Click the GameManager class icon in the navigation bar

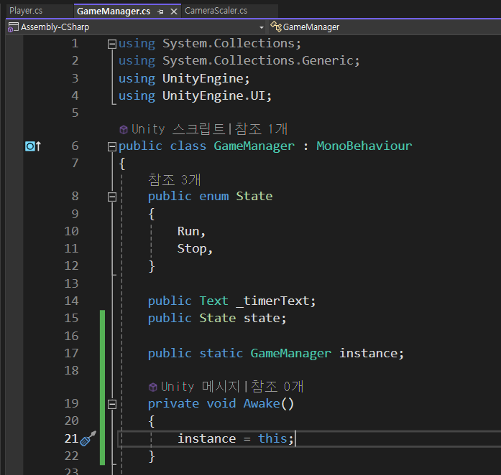pos(276,27)
